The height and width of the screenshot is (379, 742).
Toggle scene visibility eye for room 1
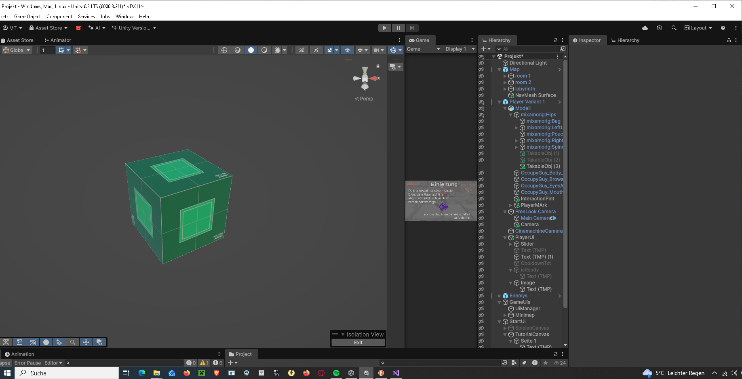click(481, 76)
